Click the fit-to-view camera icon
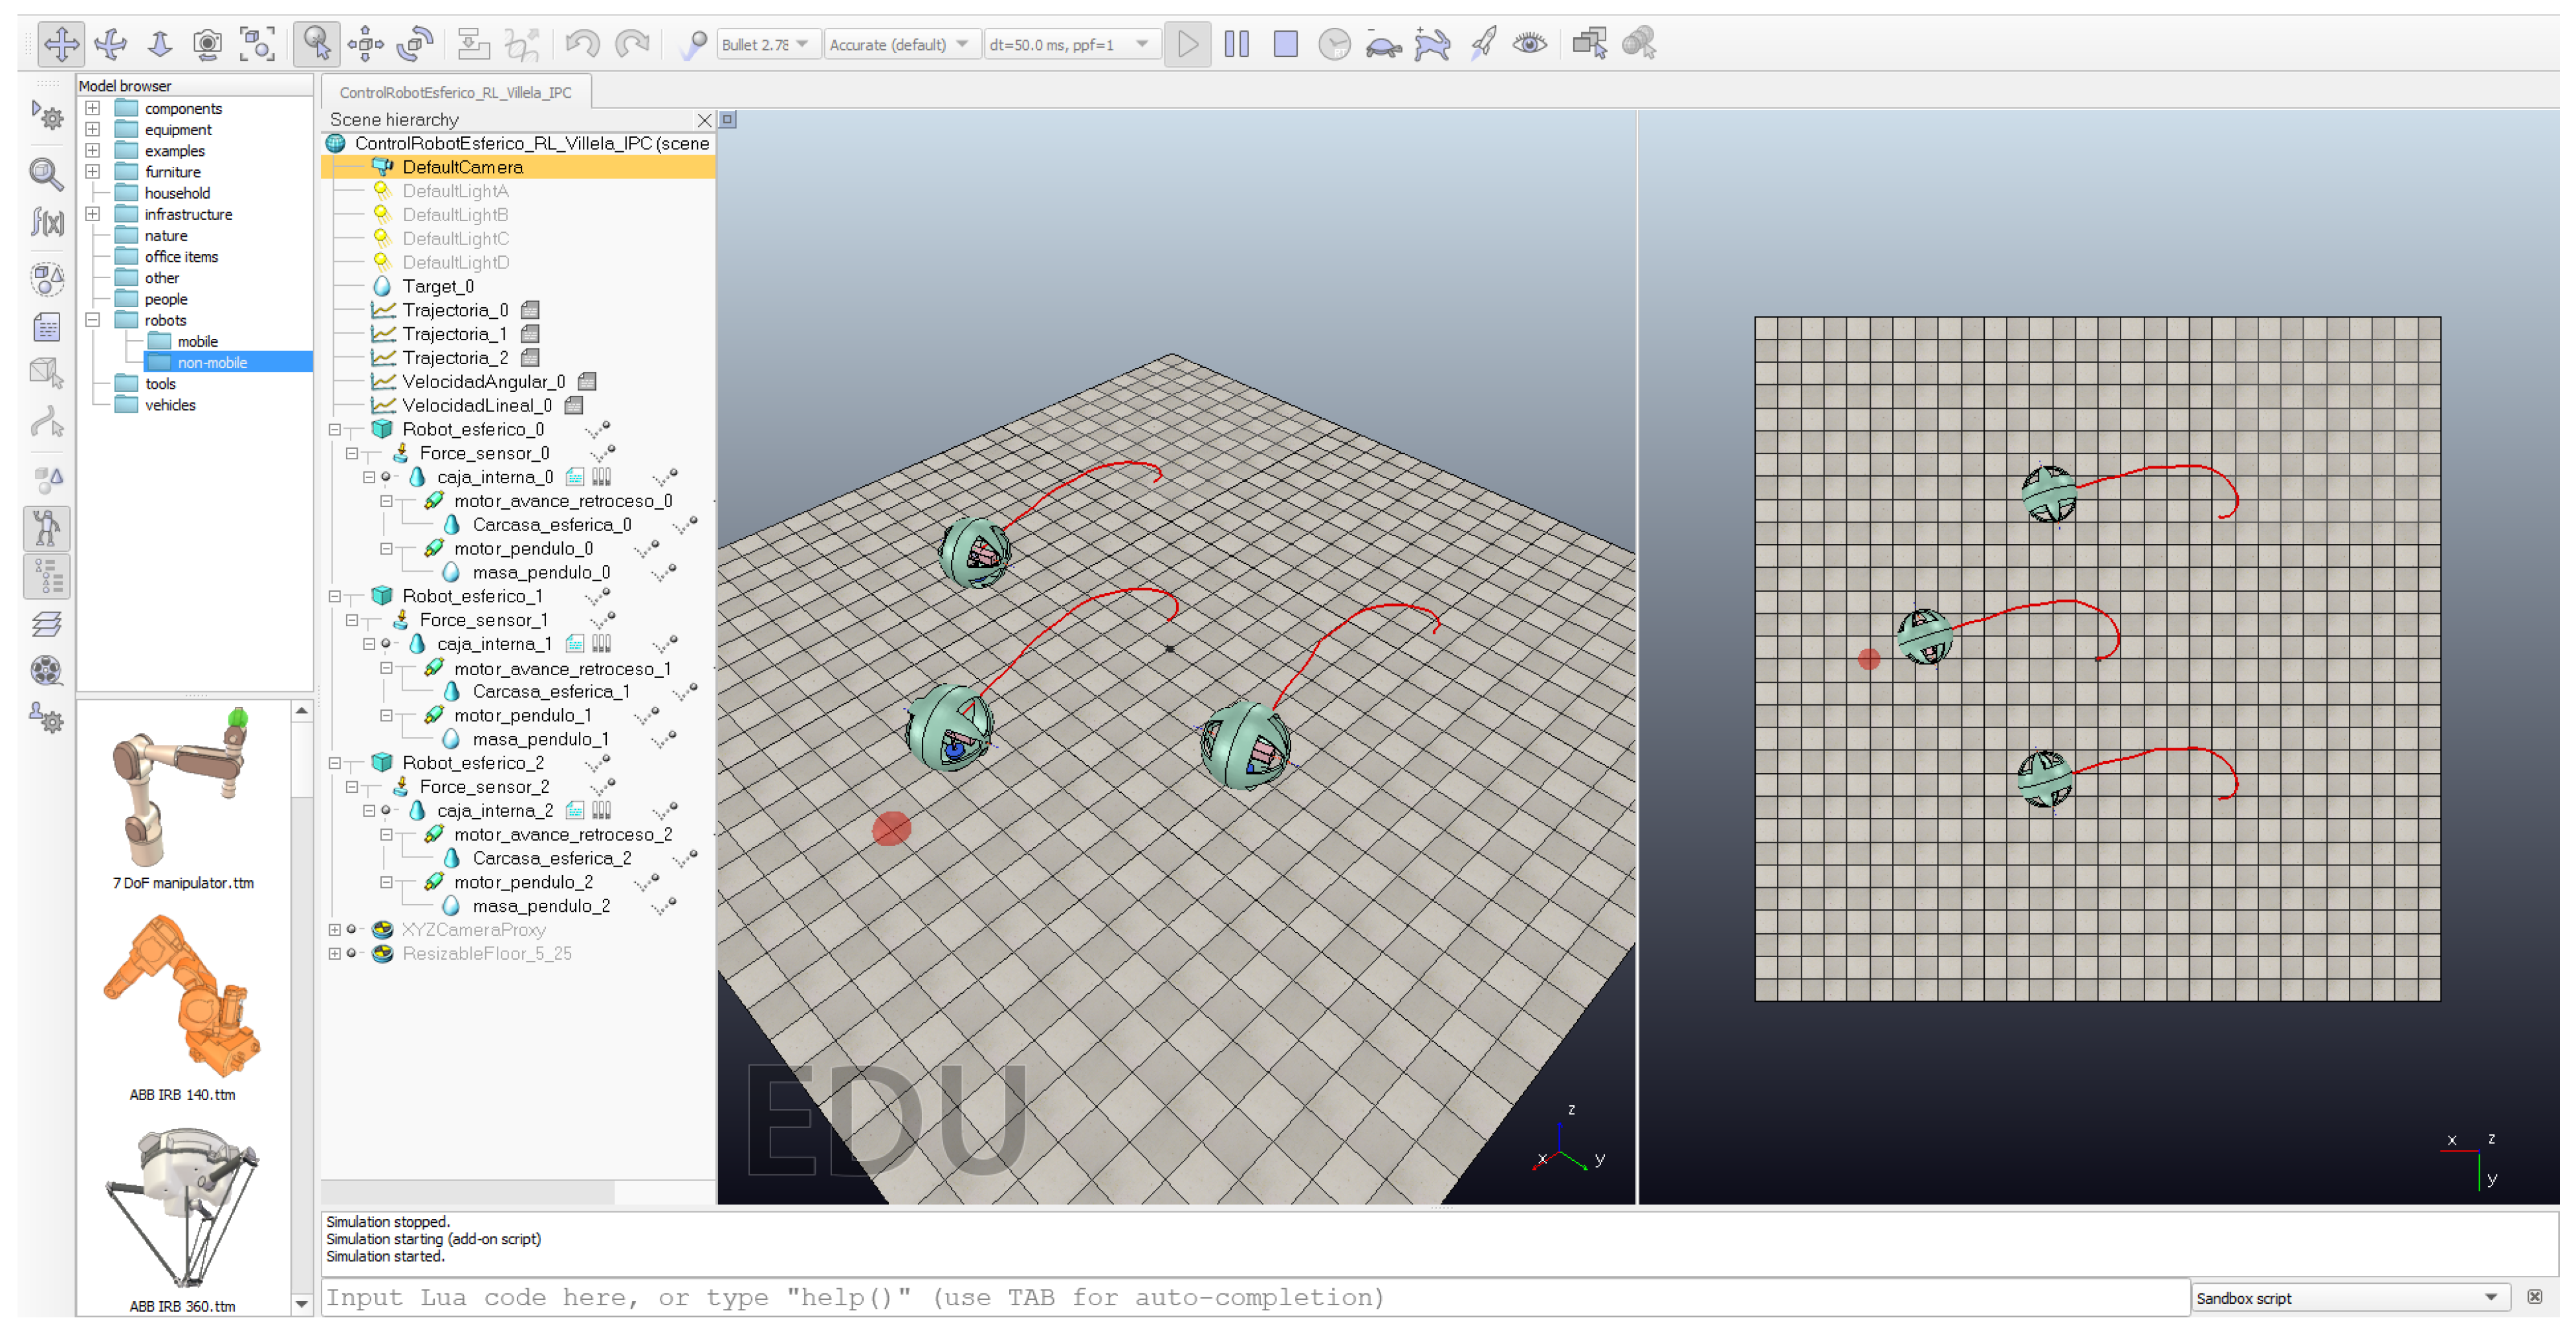This screenshot has height=1329, width=2576. tap(257, 44)
